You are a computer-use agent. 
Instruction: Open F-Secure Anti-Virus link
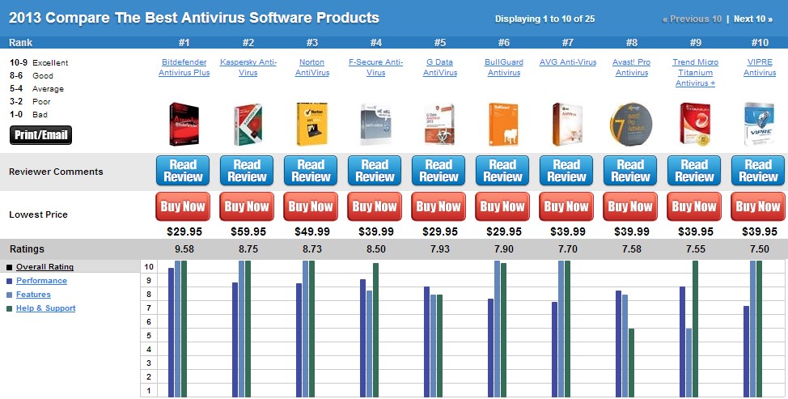(x=376, y=67)
